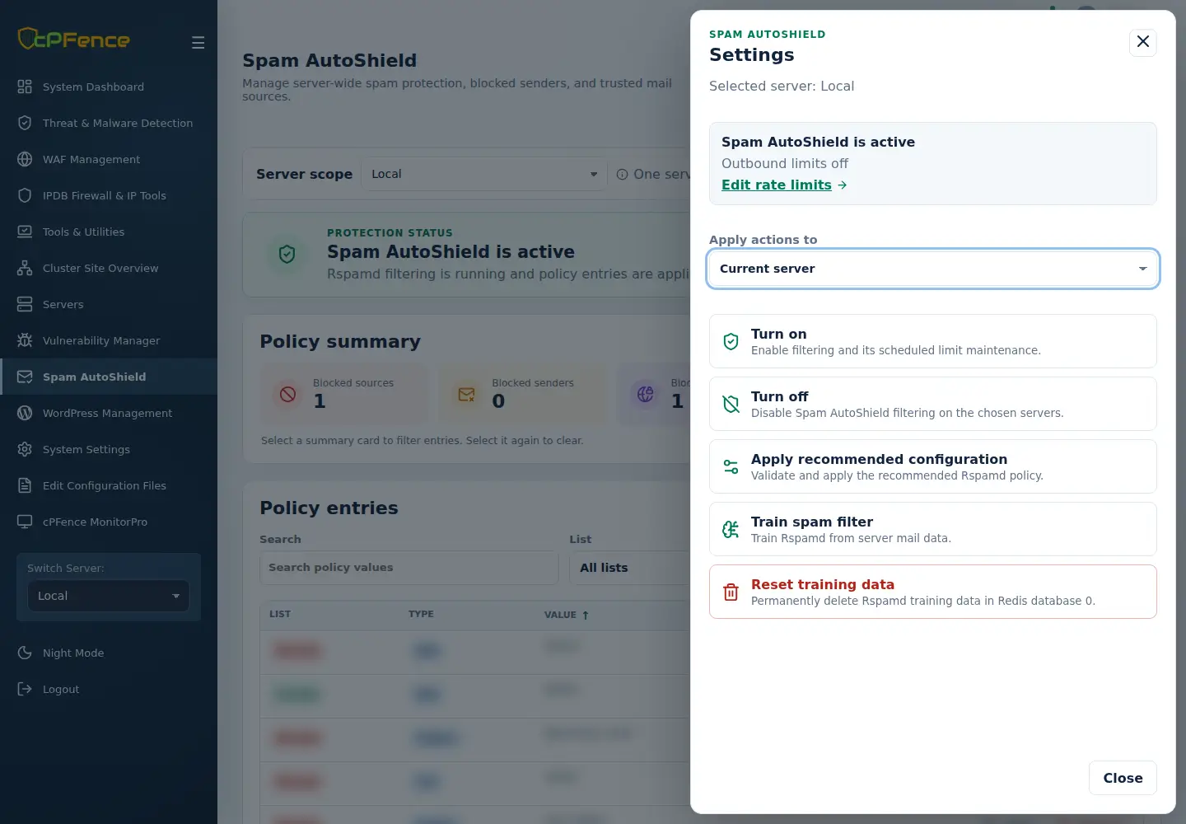
Task: Click the WordPress Management logo icon
Action: click(25, 413)
